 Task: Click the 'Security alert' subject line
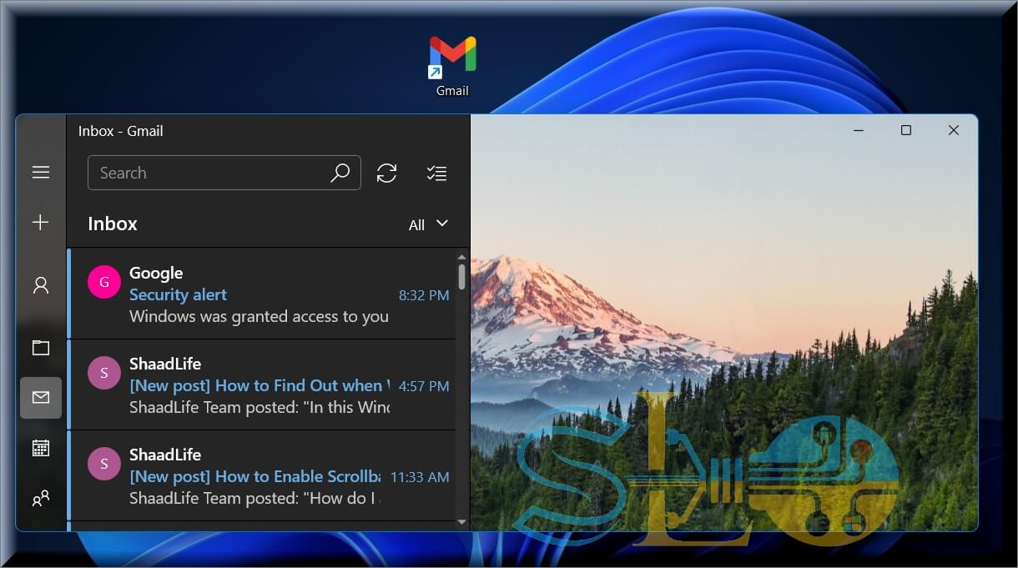coord(178,294)
